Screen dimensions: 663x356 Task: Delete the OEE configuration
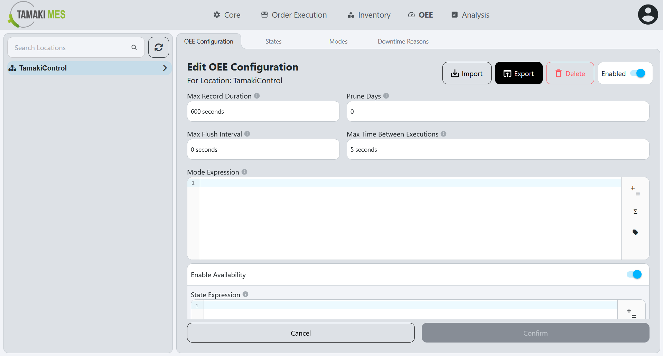point(570,73)
